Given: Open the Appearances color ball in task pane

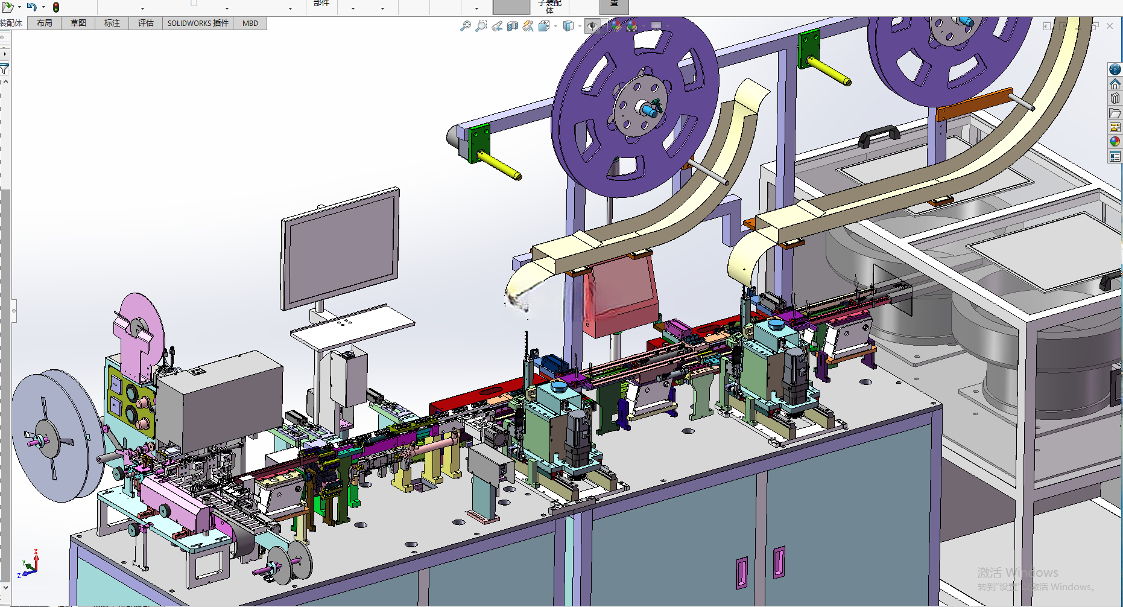Looking at the screenshot, I should click(x=1115, y=142).
